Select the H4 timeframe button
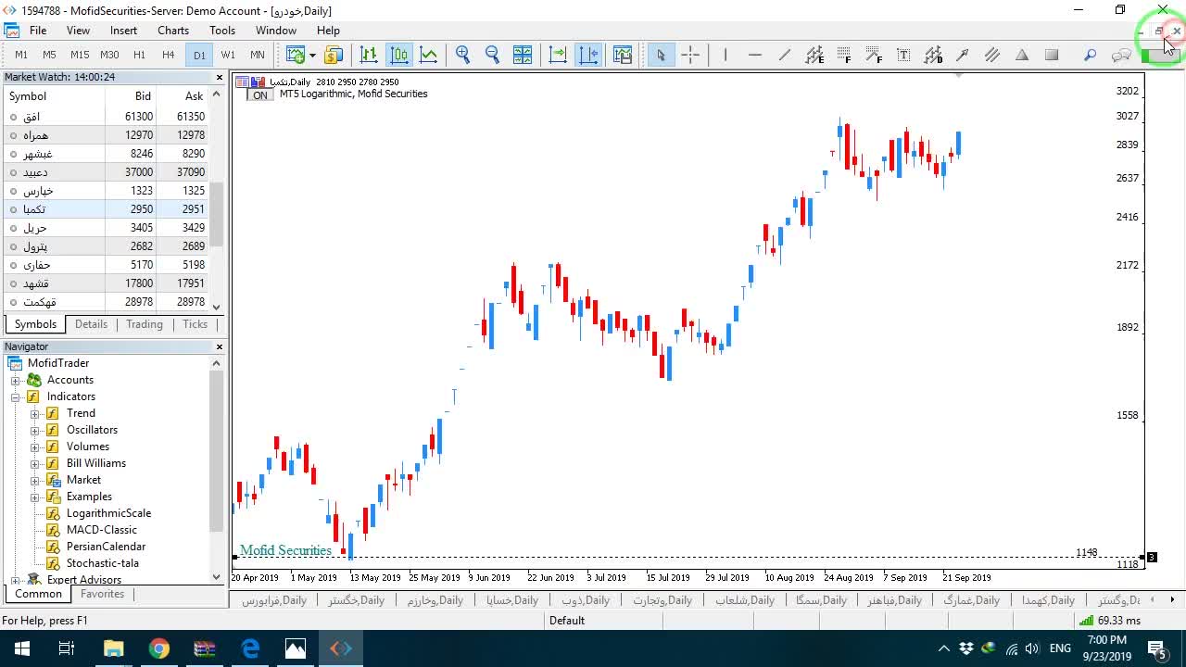 (x=169, y=55)
